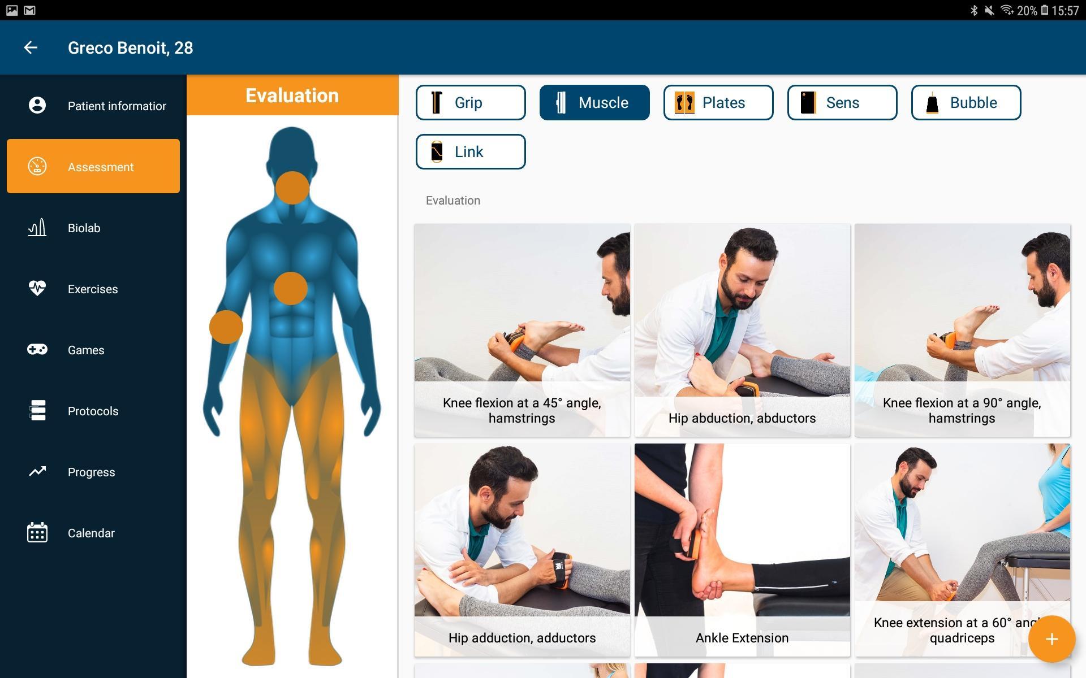The width and height of the screenshot is (1086, 678).
Task: Toggle the Games section
Action: pyautogui.click(x=93, y=350)
